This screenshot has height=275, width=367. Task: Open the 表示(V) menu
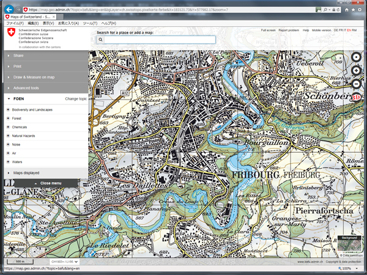48,23
